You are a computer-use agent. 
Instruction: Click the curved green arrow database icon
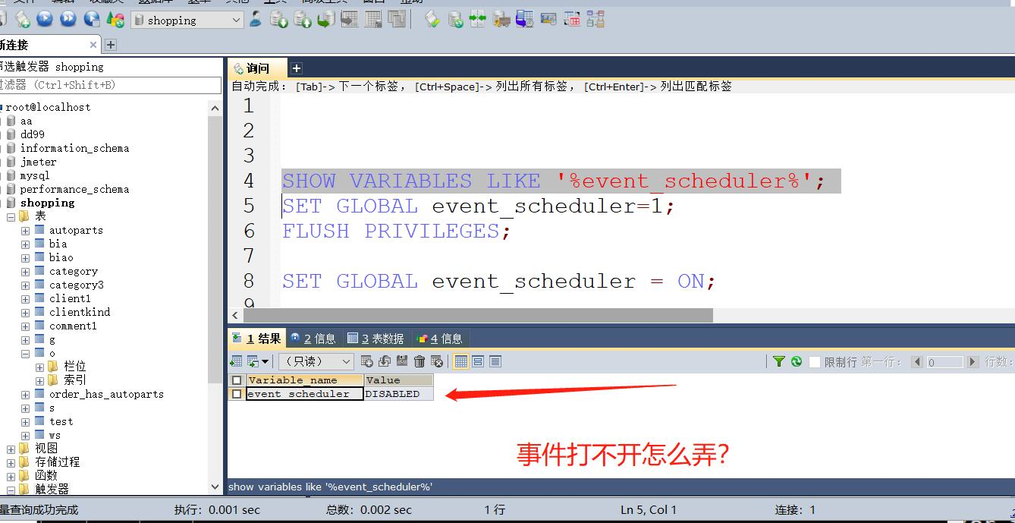[325, 20]
